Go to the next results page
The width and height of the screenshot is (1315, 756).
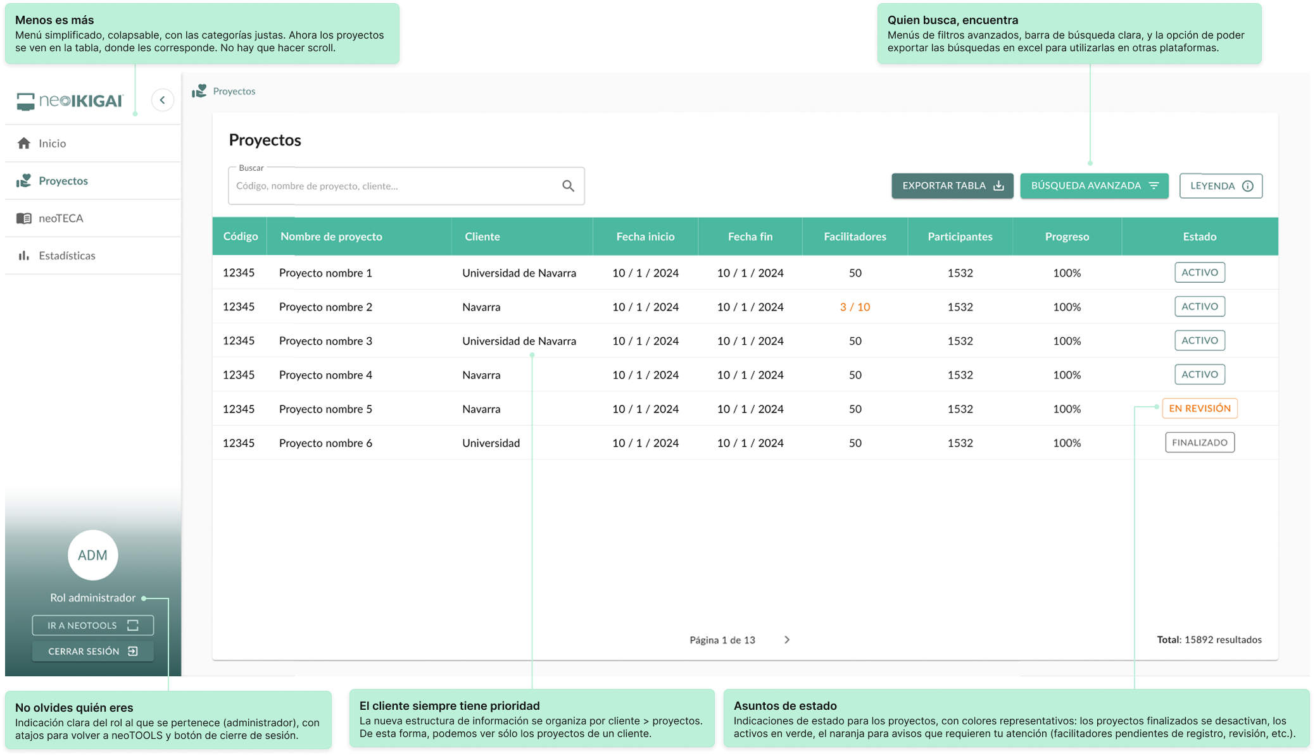787,640
